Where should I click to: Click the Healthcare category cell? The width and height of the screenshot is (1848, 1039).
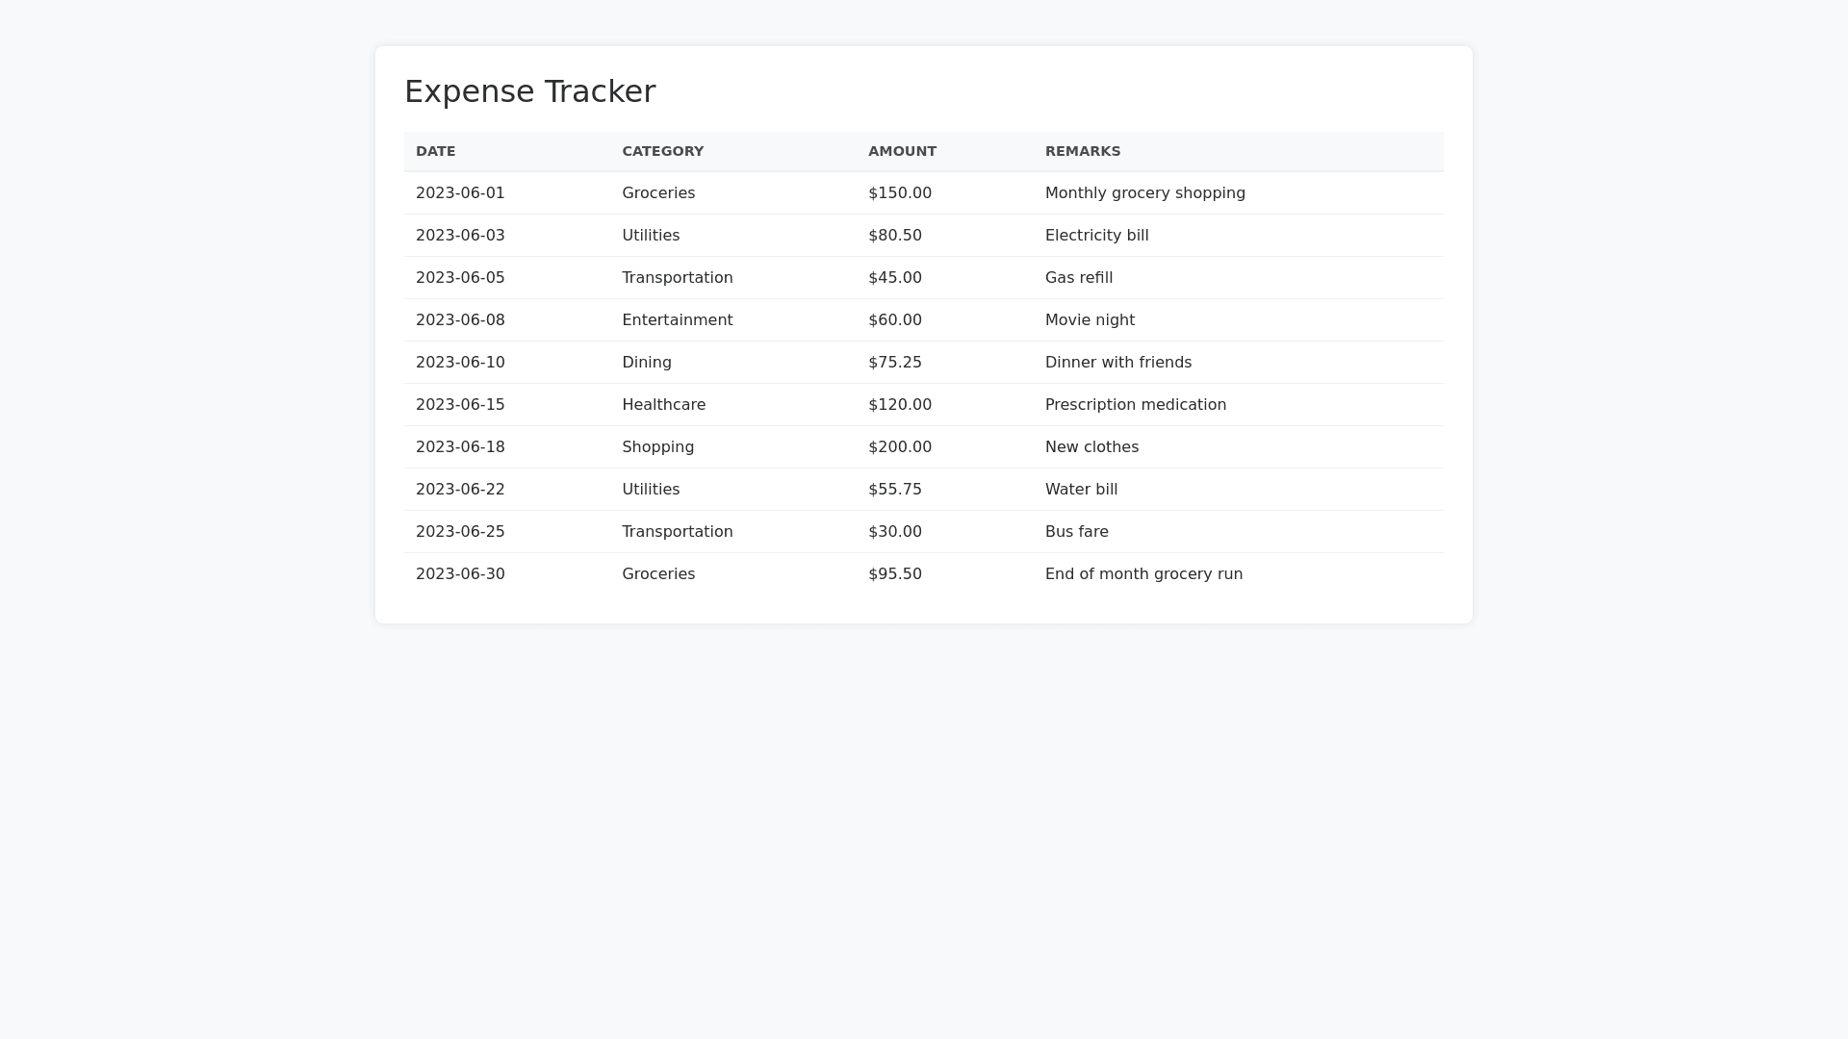[663, 405]
